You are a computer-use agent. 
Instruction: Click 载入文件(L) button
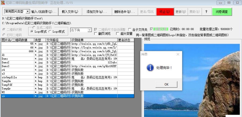pyautogui.click(x=70, y=12)
